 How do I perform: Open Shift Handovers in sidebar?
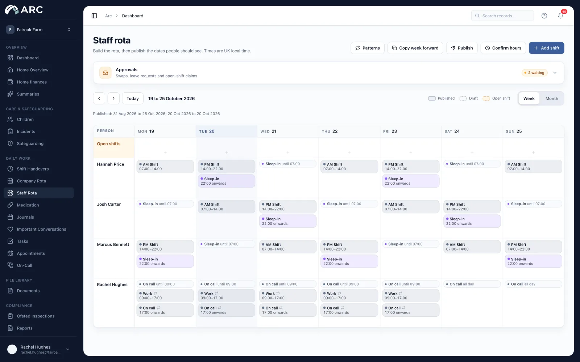(39, 169)
